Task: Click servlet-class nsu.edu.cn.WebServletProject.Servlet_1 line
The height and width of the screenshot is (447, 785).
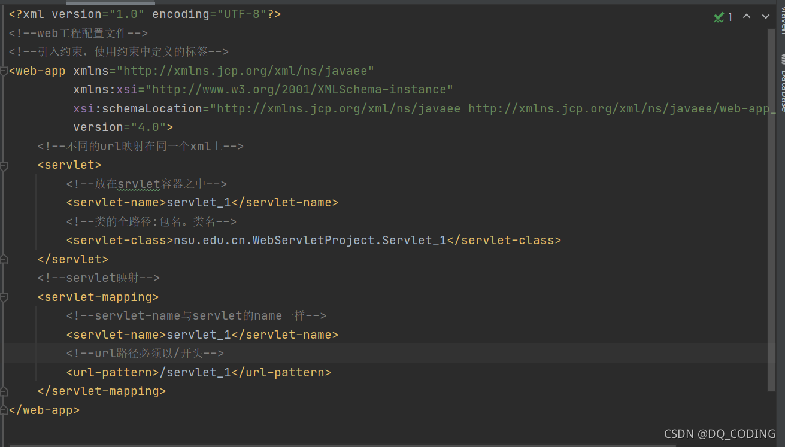Action: [x=314, y=240]
